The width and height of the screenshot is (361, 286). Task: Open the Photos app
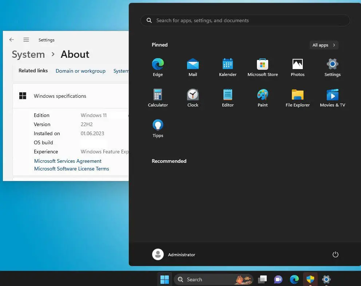click(x=297, y=67)
